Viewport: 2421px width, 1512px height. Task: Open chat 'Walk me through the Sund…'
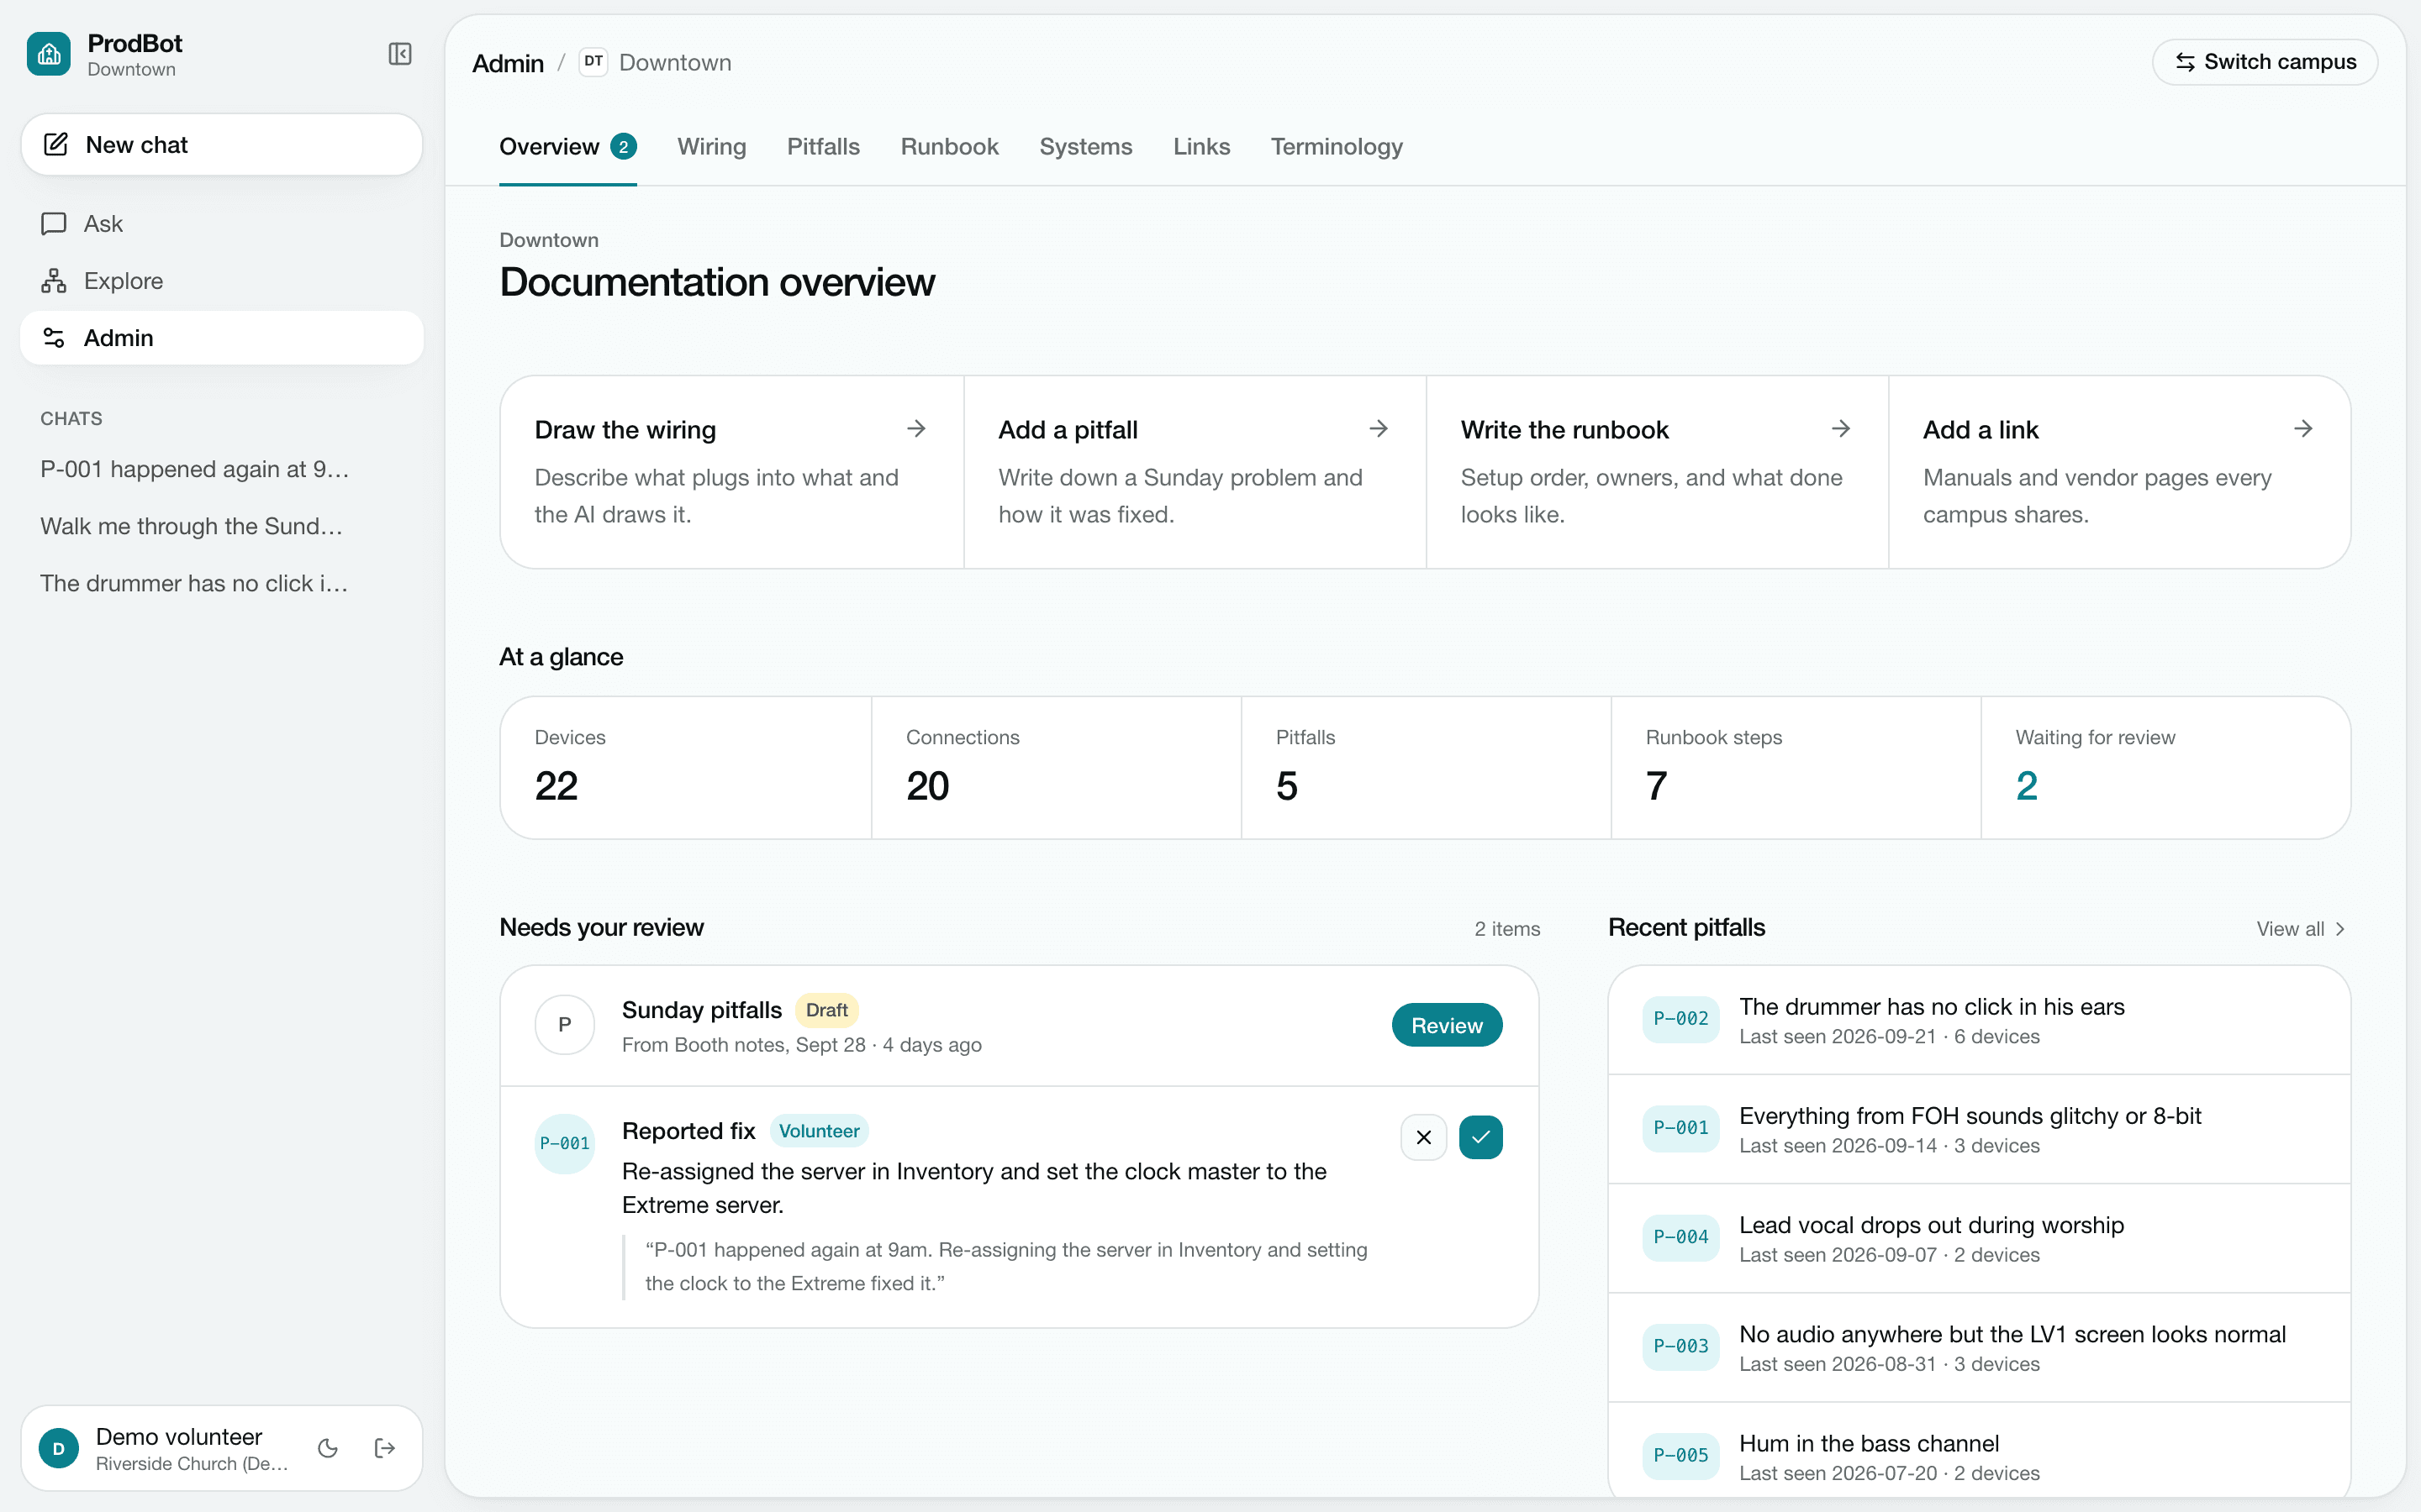coord(192,526)
